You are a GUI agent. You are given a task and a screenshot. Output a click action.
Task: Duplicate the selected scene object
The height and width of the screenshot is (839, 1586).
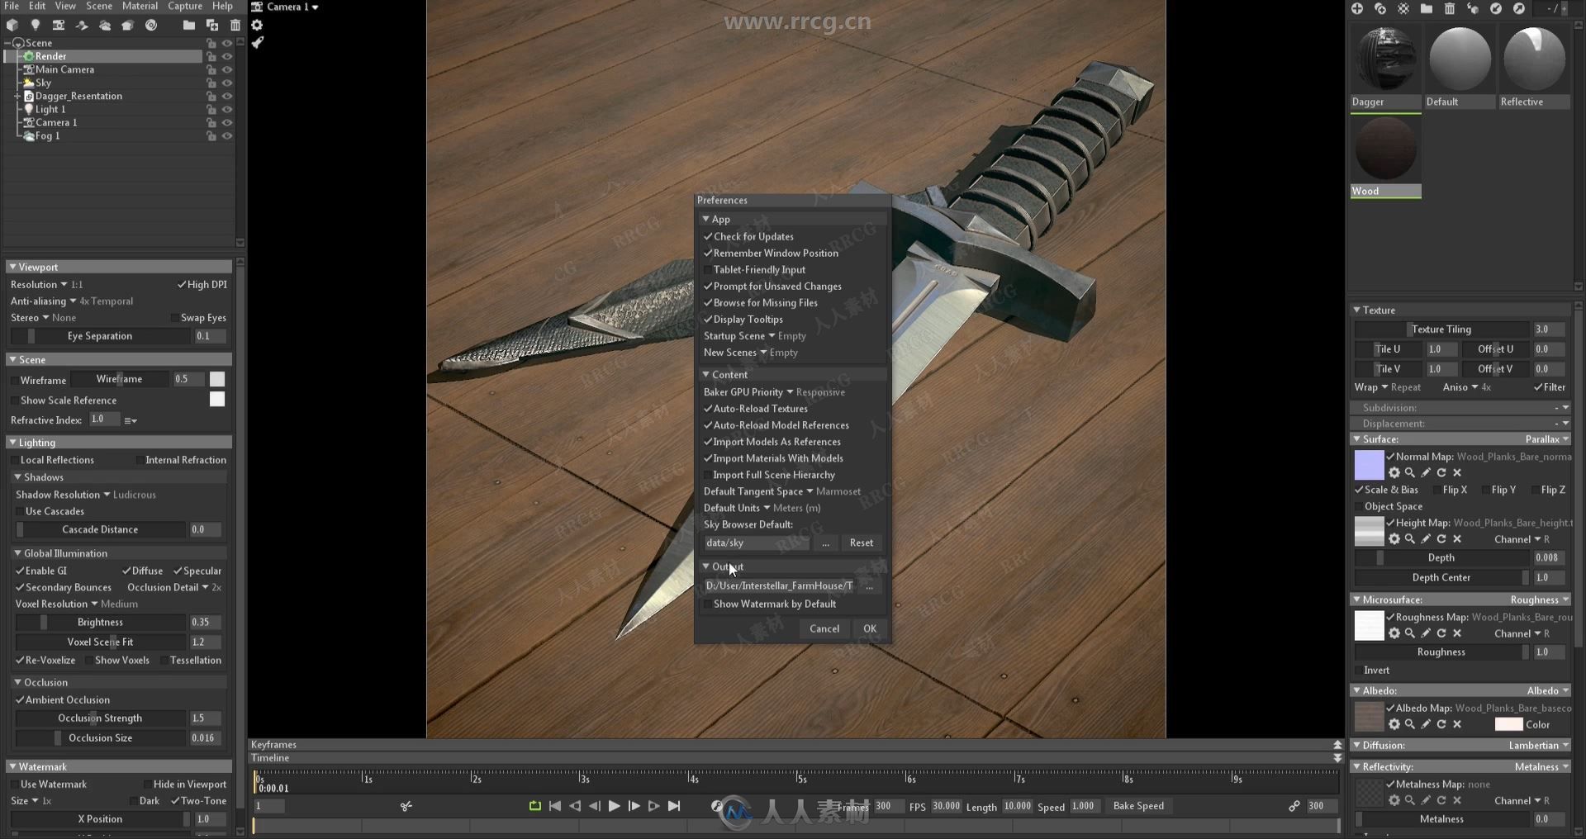tap(212, 26)
